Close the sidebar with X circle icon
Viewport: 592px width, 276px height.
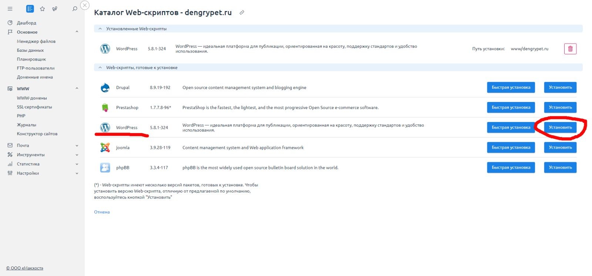pyautogui.click(x=85, y=5)
